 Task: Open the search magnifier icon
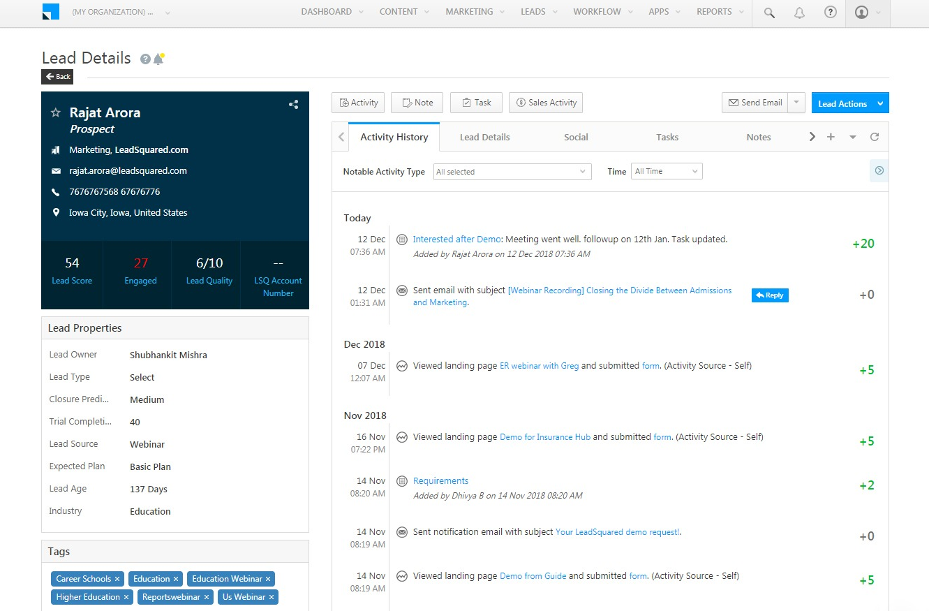click(x=769, y=13)
